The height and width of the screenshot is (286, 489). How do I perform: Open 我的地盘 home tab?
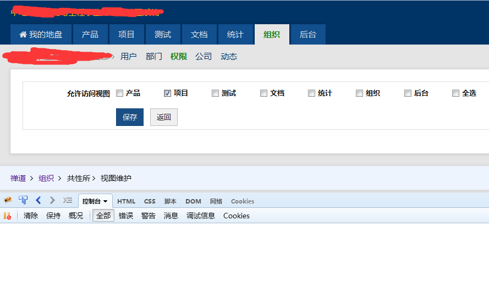41,34
